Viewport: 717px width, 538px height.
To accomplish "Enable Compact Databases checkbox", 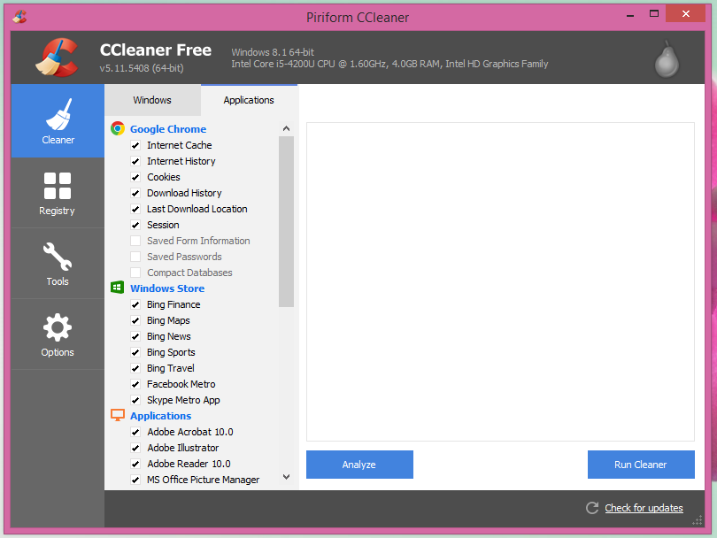I will click(135, 273).
